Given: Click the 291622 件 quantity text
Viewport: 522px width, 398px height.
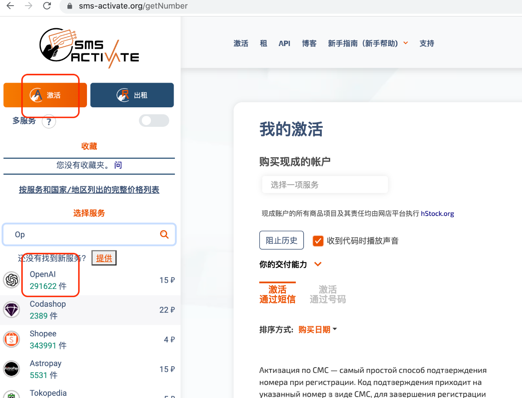Looking at the screenshot, I should point(48,286).
